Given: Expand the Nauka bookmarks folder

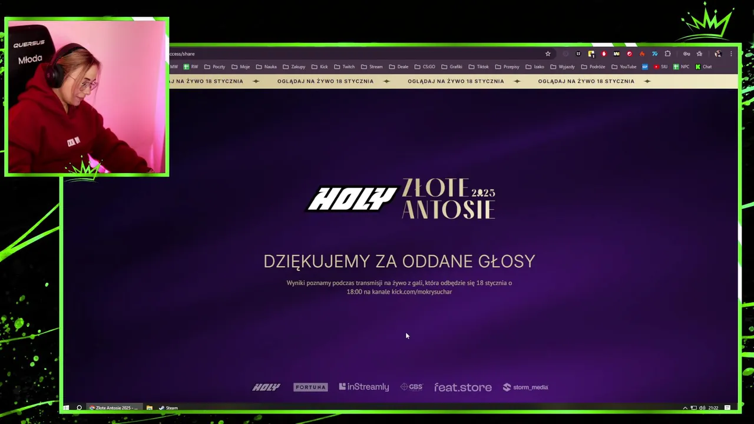Looking at the screenshot, I should (x=266, y=67).
